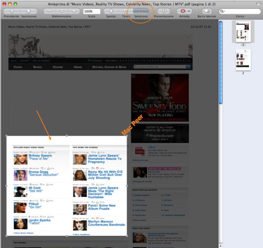
Task: Click the 50 Cent video thumbnail
Action: (21, 191)
